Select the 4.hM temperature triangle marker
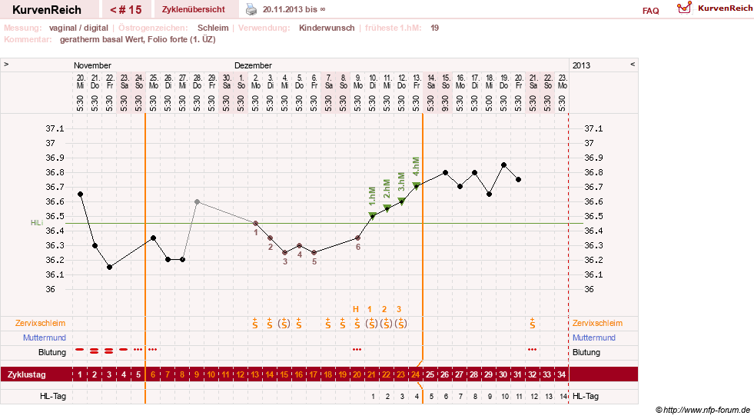 [417, 186]
